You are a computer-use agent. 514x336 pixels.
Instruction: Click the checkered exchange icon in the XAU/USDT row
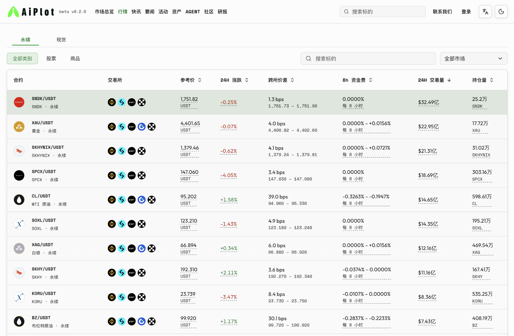coord(151,127)
